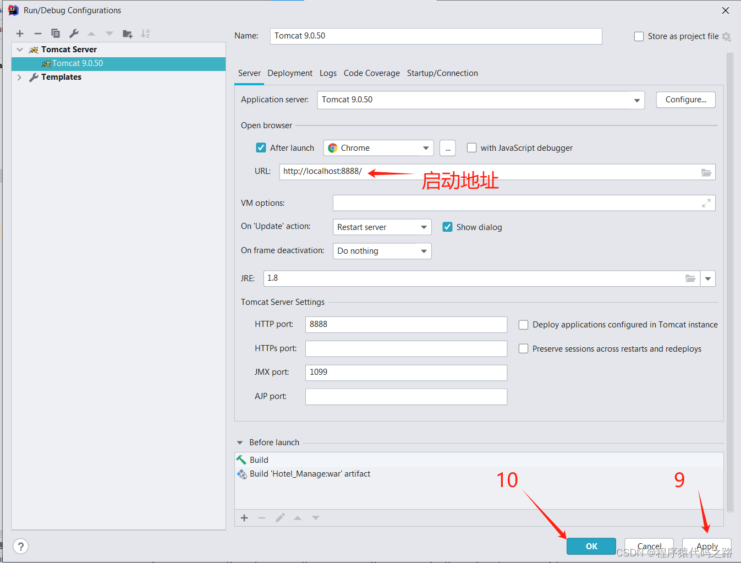Click the Name input field
Image resolution: width=741 pixels, height=563 pixels.
coord(436,36)
